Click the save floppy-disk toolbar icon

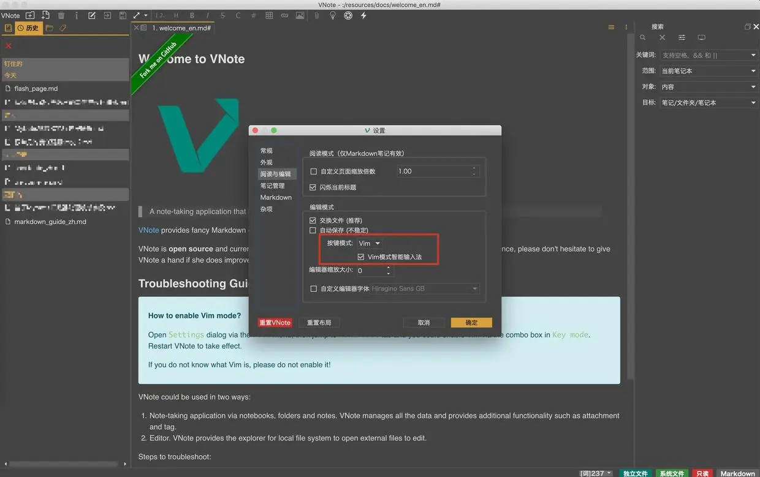click(x=123, y=15)
